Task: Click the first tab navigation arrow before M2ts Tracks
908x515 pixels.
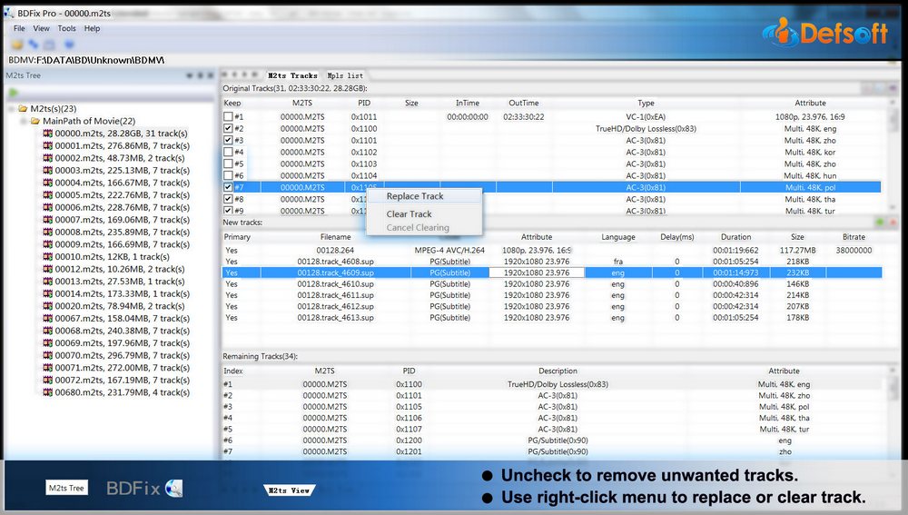Action: coord(225,74)
